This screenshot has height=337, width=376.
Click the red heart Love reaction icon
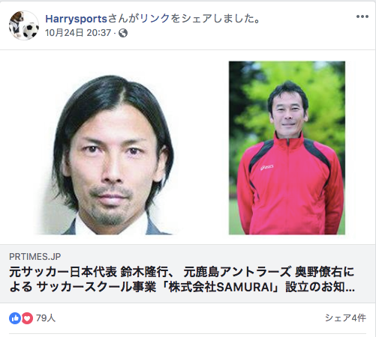coord(27,318)
